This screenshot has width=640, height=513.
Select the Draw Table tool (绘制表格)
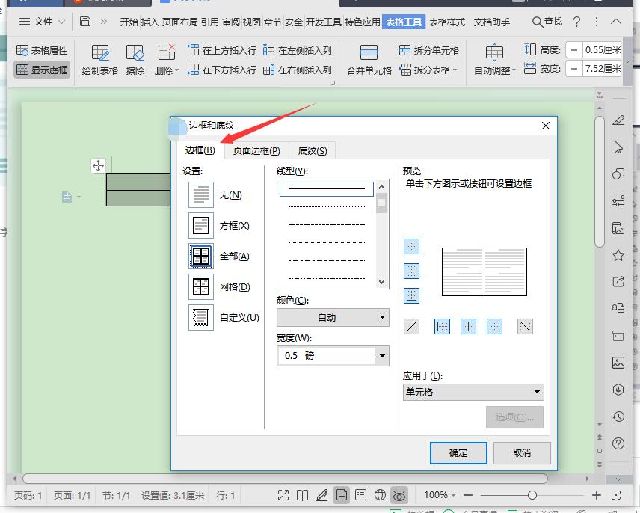pyautogui.click(x=100, y=60)
